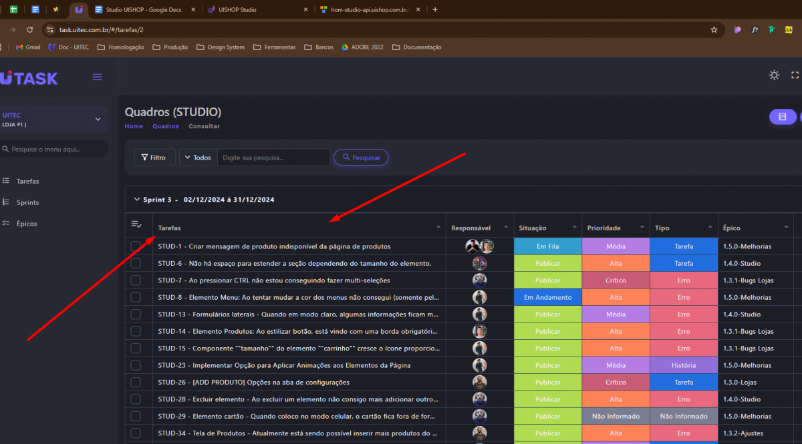Go to Épicos in the sidebar menu
Screen dimensions: 802x444
pos(27,224)
